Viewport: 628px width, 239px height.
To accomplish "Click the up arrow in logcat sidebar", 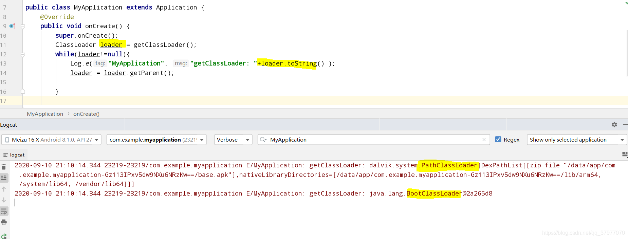I will (x=4, y=189).
